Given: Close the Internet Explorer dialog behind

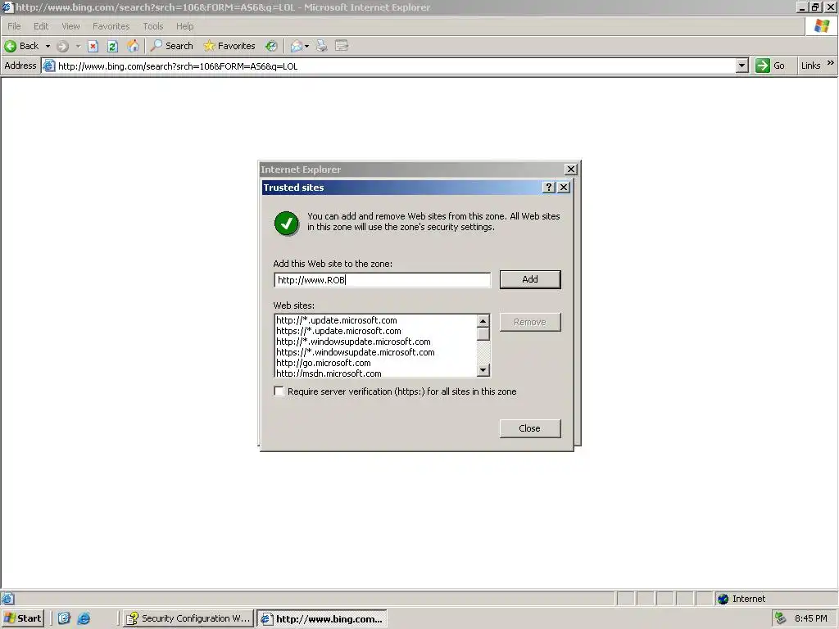Looking at the screenshot, I should (571, 169).
